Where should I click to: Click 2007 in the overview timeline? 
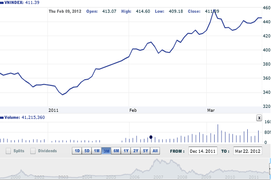158,177
